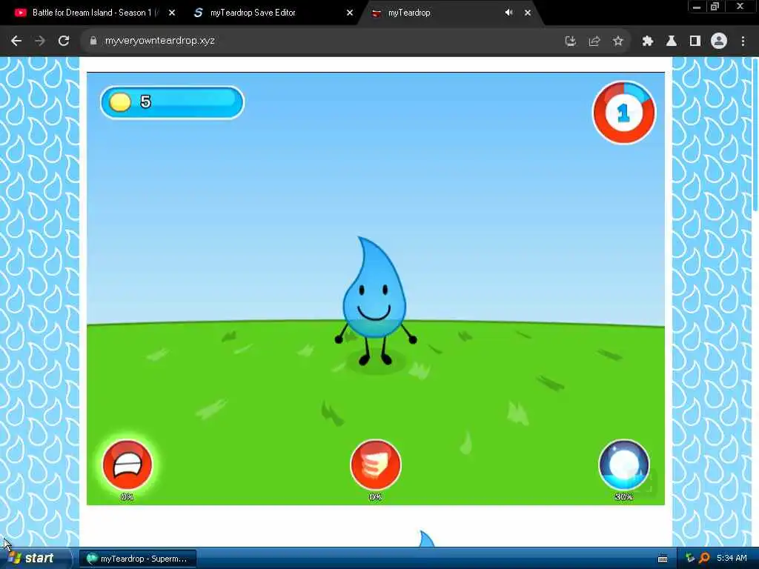Screen dimensions: 759x569
Task: Click the snowball freeze button
Action: coord(624,465)
